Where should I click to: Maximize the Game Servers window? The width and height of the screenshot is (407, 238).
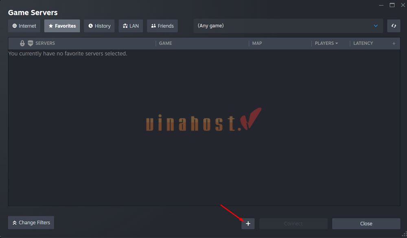pos(392,5)
